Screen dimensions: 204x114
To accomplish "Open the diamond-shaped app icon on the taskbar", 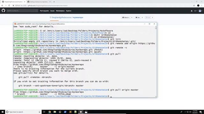I will (60, 112).
